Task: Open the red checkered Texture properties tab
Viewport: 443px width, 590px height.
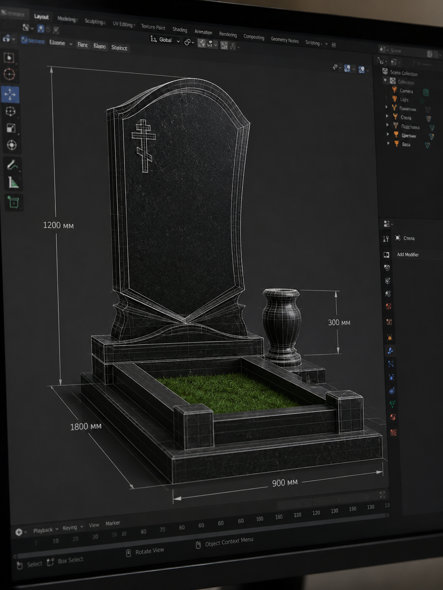Action: point(394,433)
